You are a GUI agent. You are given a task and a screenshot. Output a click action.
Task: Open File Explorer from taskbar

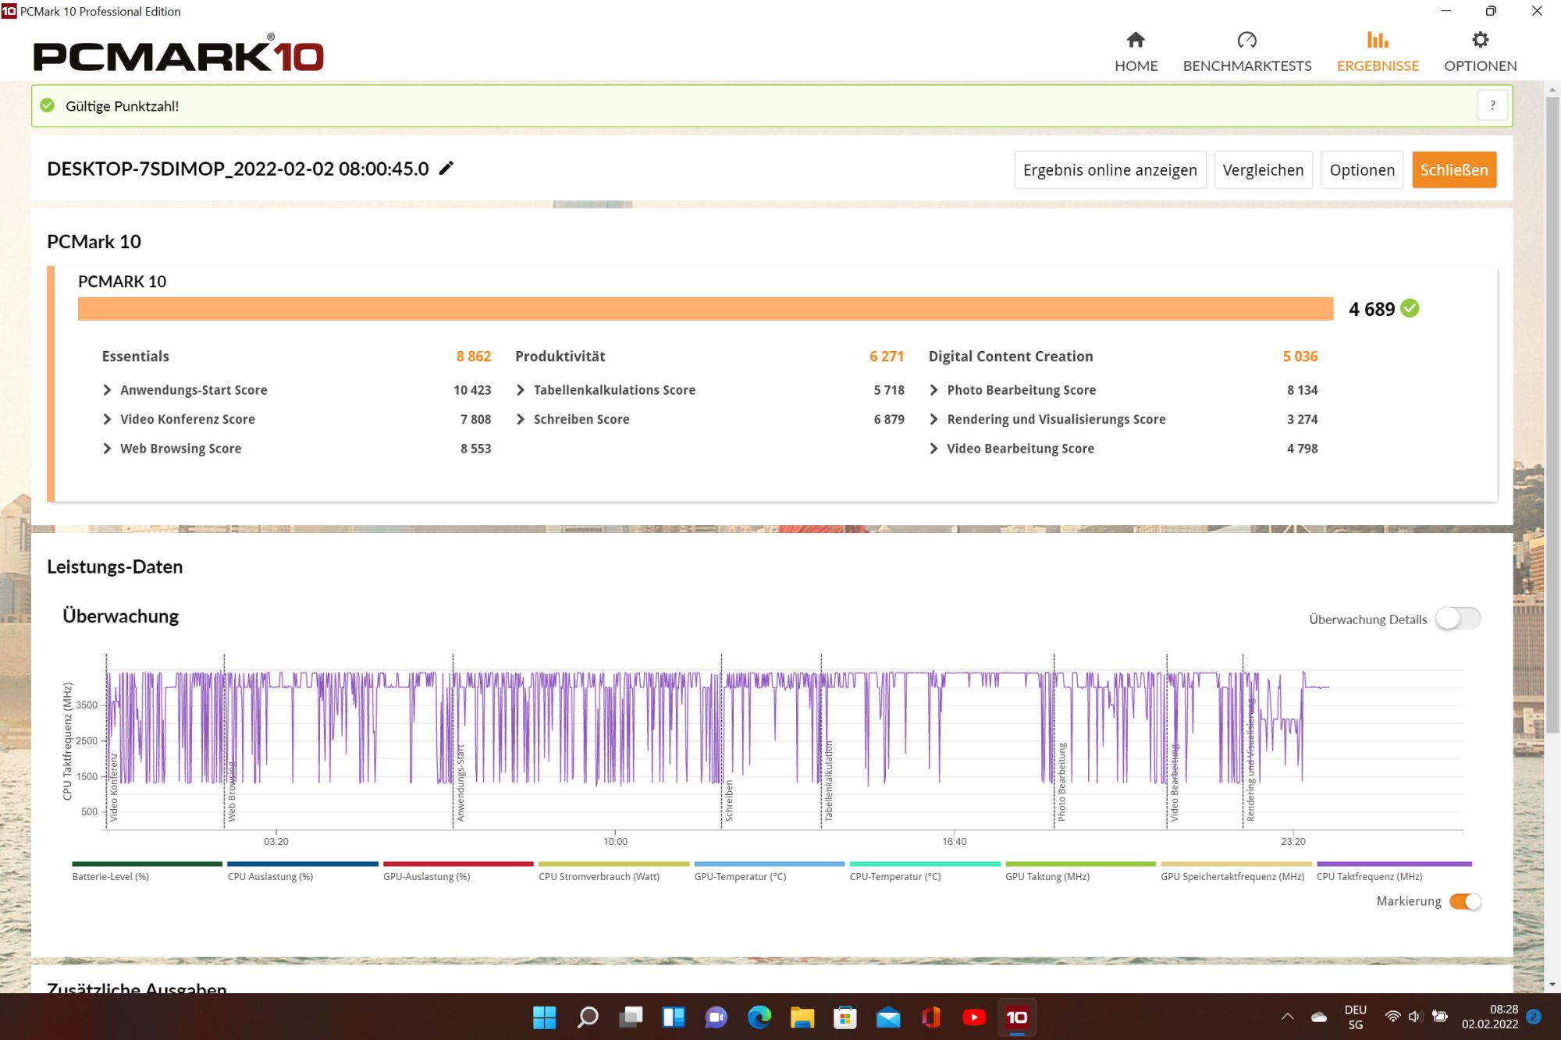[x=802, y=1017]
